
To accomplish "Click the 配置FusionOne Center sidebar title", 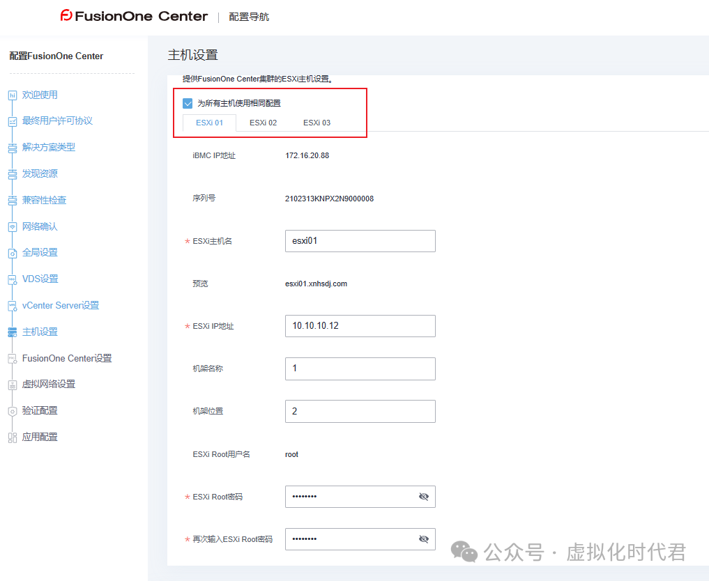I will click(56, 56).
